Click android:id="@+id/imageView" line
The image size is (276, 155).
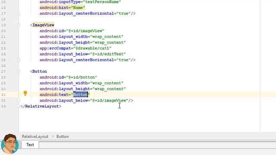click(72, 31)
